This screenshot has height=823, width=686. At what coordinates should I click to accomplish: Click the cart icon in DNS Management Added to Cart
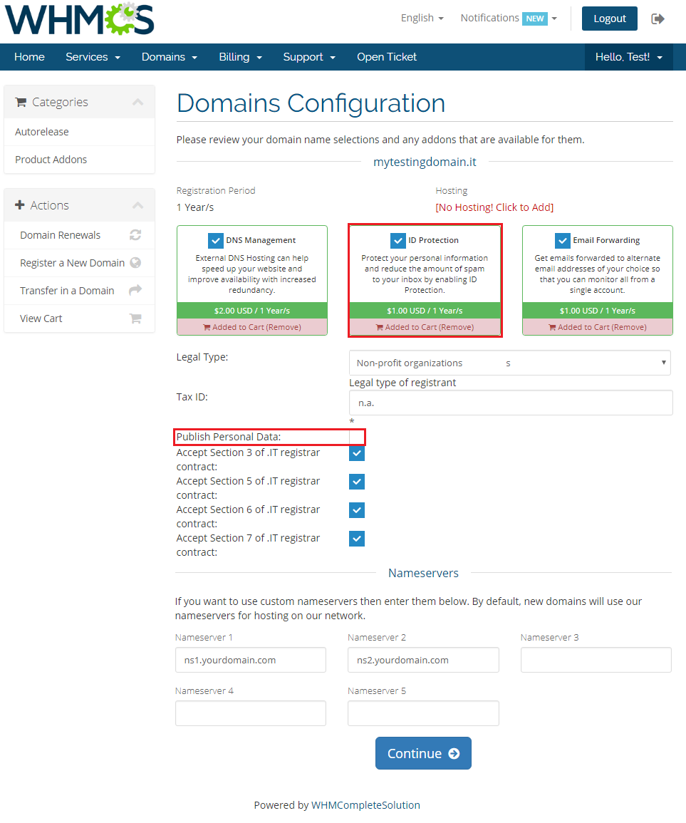coord(207,328)
